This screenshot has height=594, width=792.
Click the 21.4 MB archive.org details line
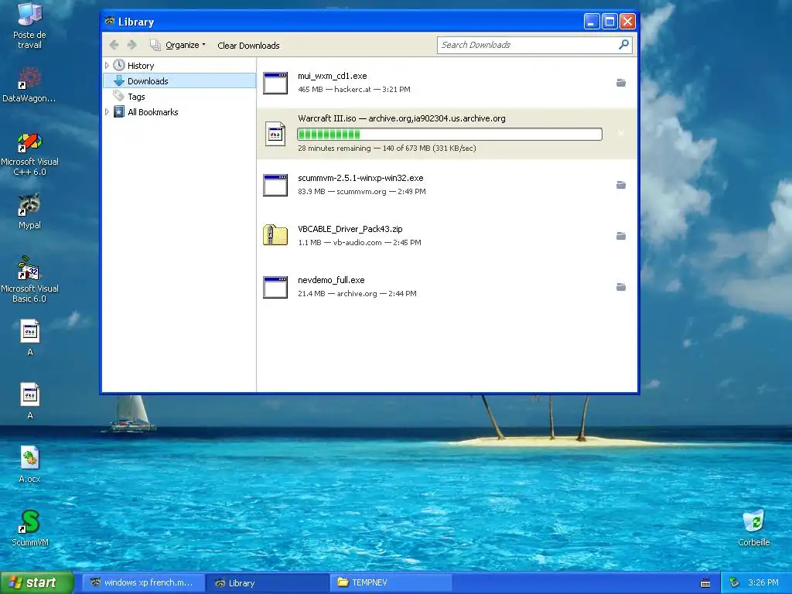coord(357,293)
